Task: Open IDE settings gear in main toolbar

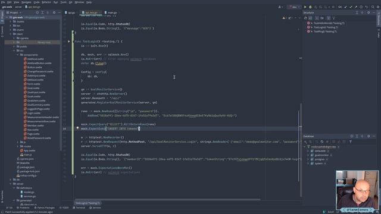Action: (378, 7)
